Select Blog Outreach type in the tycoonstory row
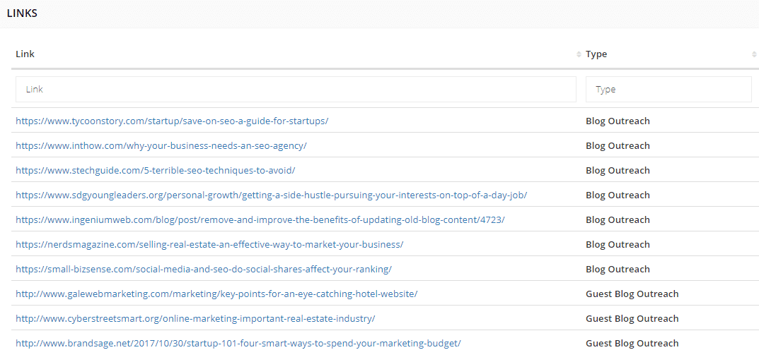This screenshot has width=759, height=362. coord(618,121)
